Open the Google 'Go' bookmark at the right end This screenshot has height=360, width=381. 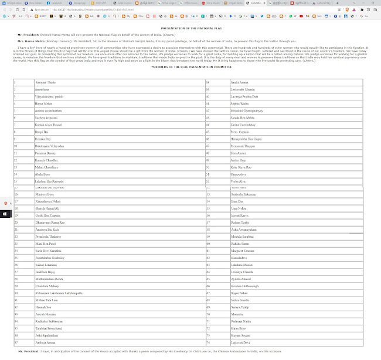[x=364, y=16]
